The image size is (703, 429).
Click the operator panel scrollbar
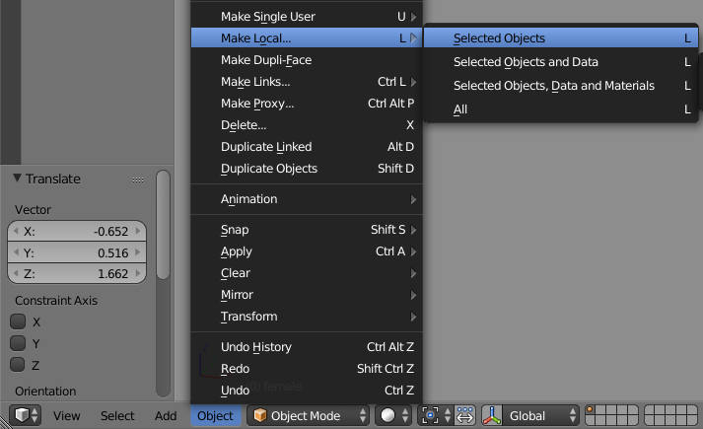164,224
